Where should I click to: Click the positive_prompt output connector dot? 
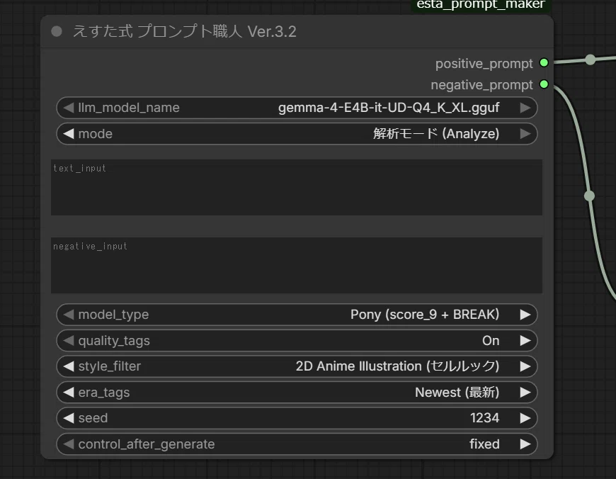pyautogui.click(x=544, y=63)
